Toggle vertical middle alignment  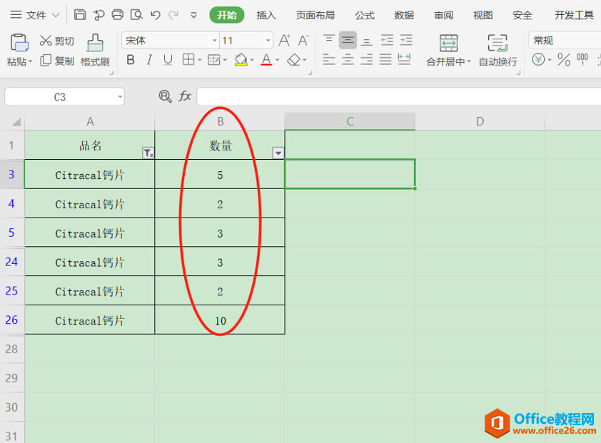[x=348, y=40]
